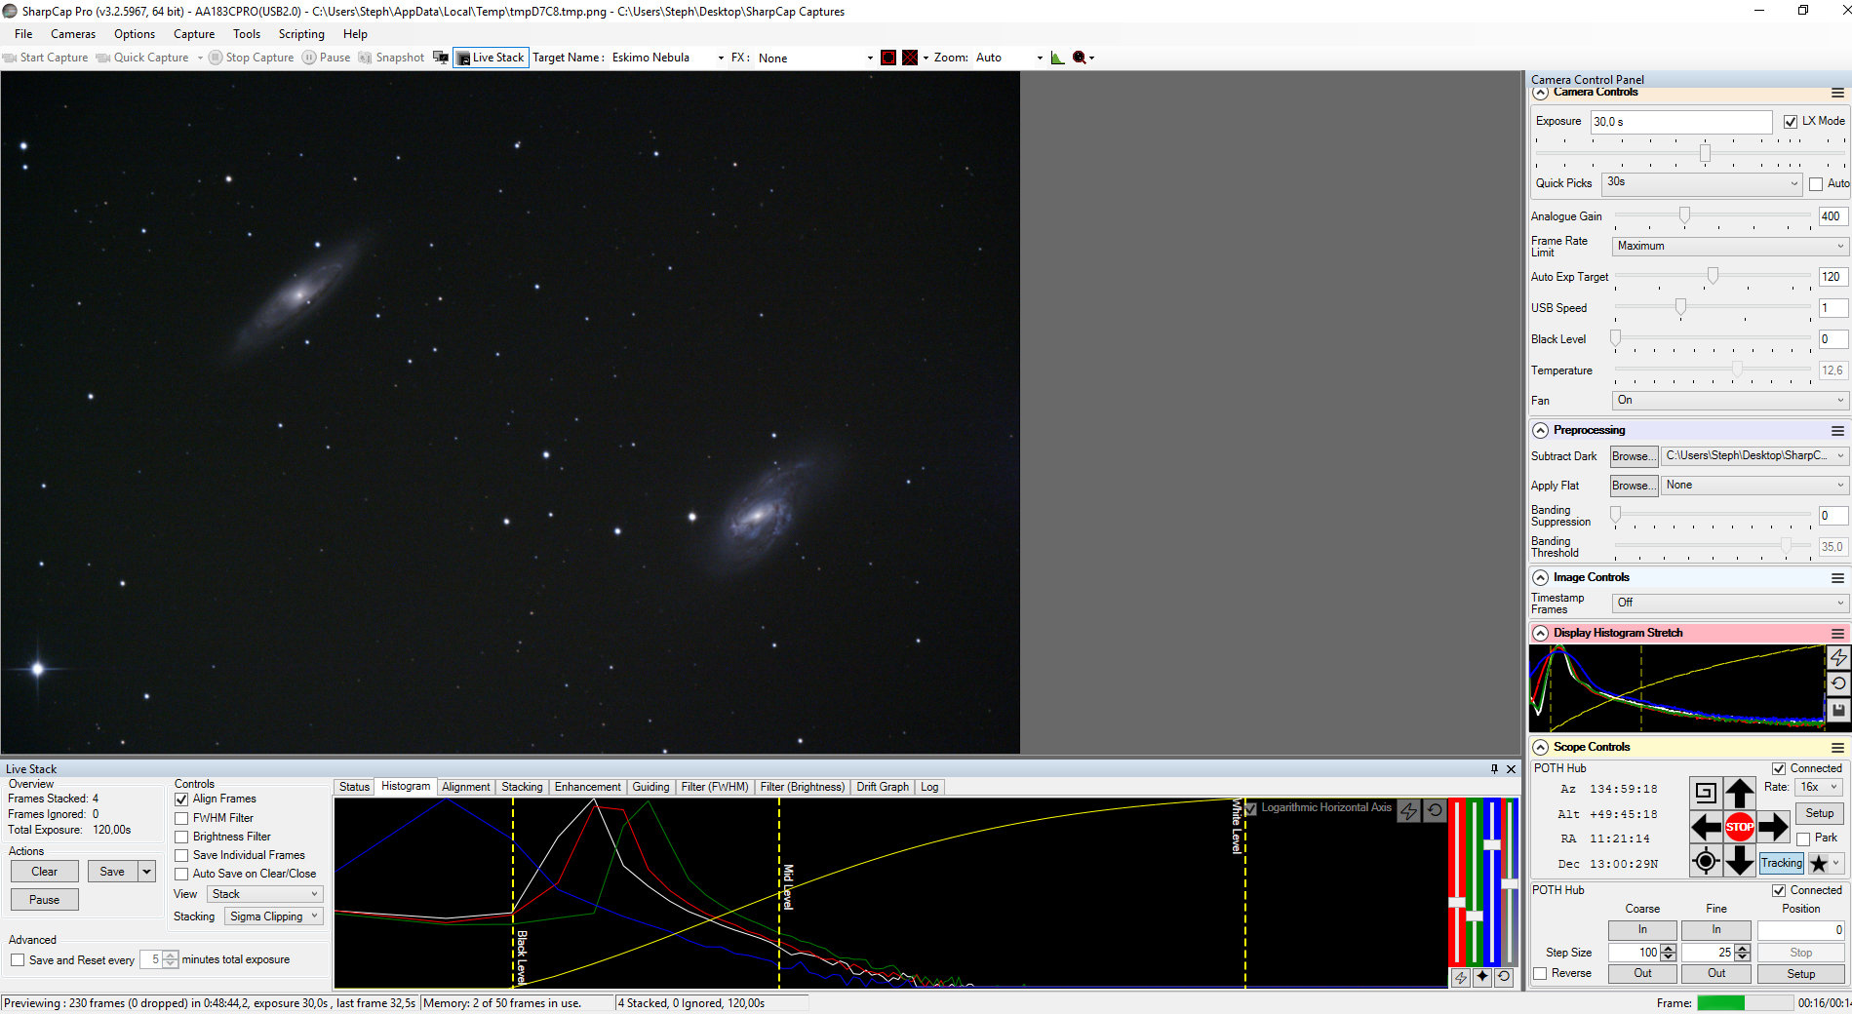Enable the FWHM Filter checkbox

pos(181,818)
